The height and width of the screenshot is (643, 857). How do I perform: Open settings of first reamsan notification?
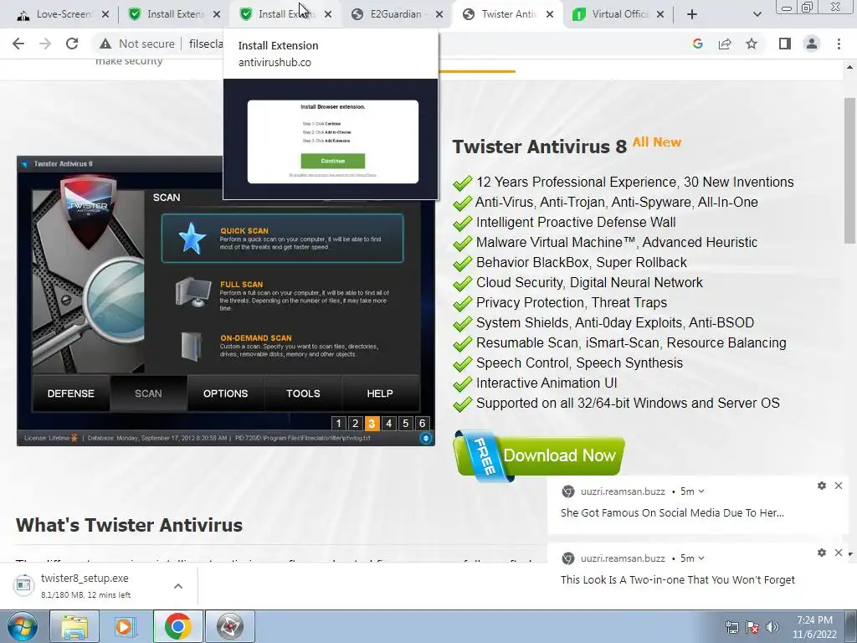tap(822, 486)
